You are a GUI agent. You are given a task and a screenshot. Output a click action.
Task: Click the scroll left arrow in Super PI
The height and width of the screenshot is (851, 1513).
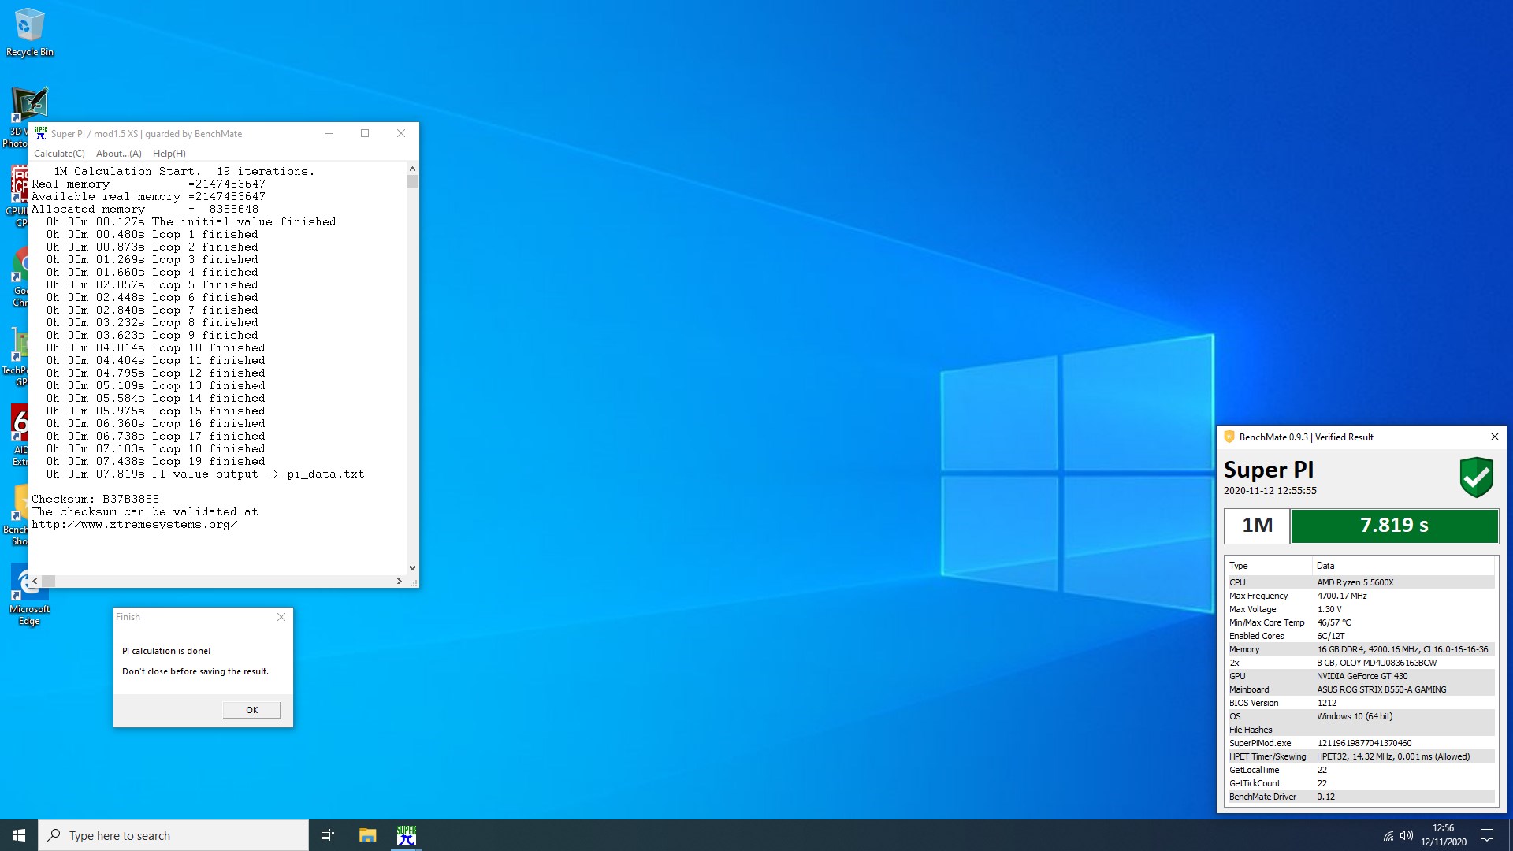coord(35,581)
